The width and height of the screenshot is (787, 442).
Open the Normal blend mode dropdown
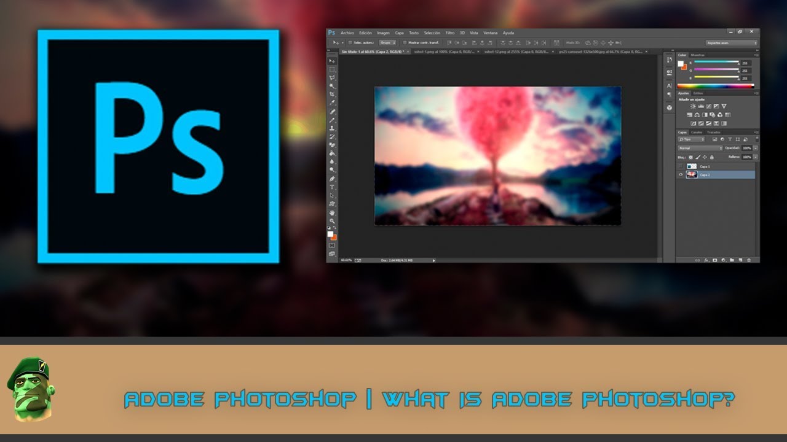[x=700, y=148]
